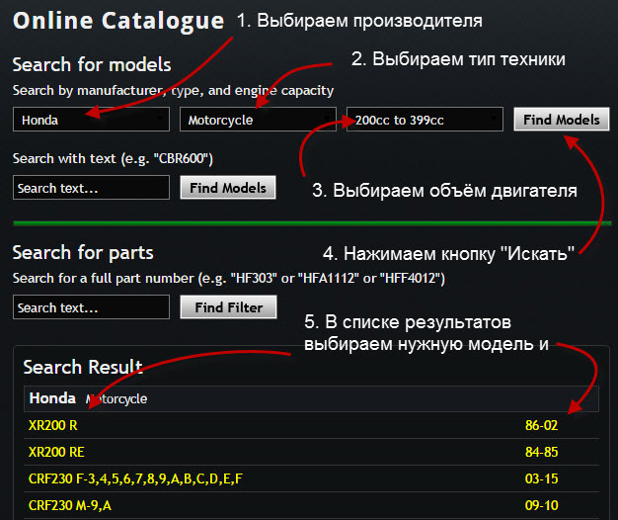Open the XR200 R model link
618x520 pixels.
[x=52, y=425]
